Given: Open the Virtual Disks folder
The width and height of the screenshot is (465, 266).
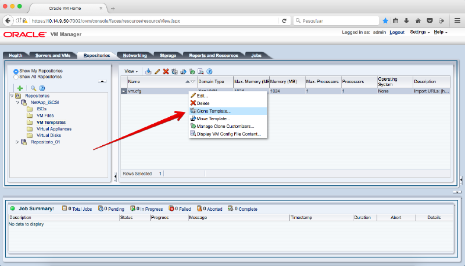Looking at the screenshot, I should [x=48, y=135].
